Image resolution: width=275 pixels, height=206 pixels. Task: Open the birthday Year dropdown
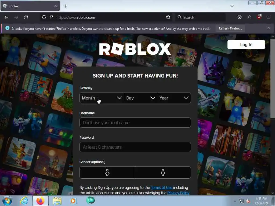tap(174, 98)
